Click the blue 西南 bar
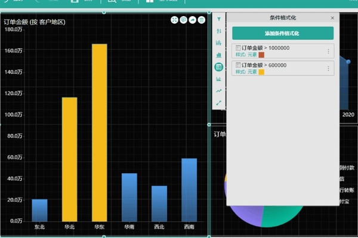Image resolution: width=358 pixels, height=238 pixels. coord(189,190)
